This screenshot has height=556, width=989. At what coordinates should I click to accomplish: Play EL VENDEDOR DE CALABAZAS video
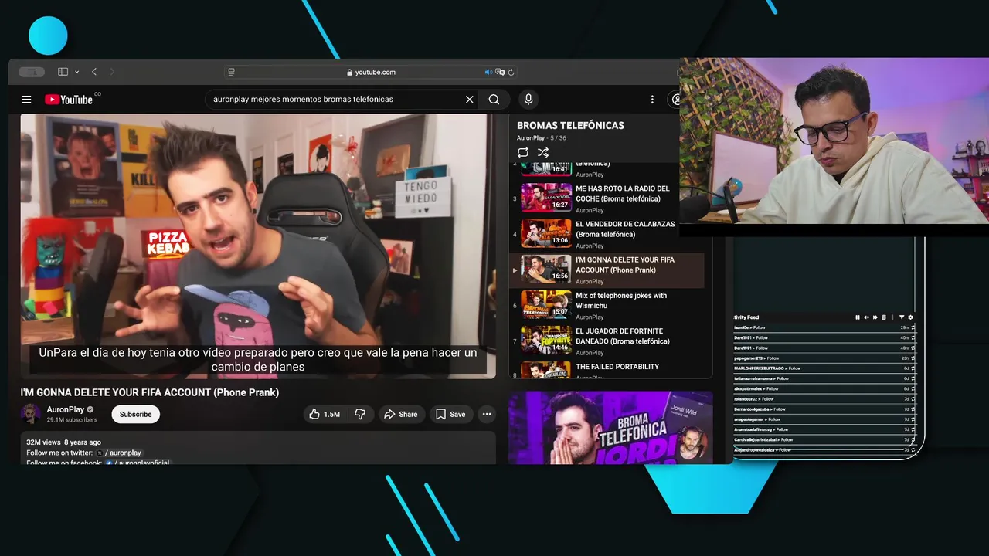[x=607, y=233]
